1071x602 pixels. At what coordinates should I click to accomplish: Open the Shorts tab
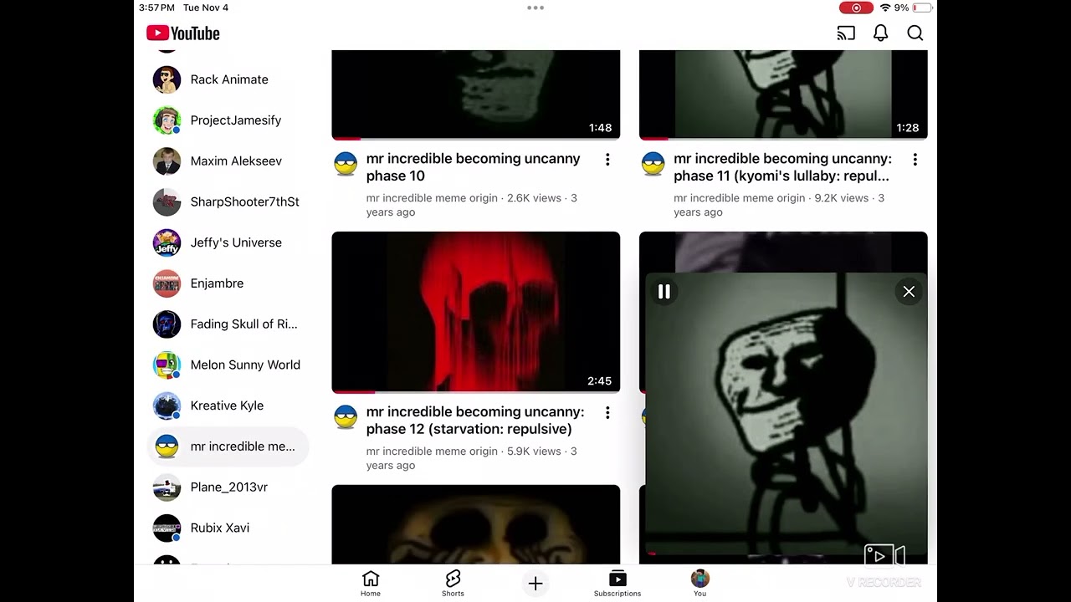click(453, 584)
